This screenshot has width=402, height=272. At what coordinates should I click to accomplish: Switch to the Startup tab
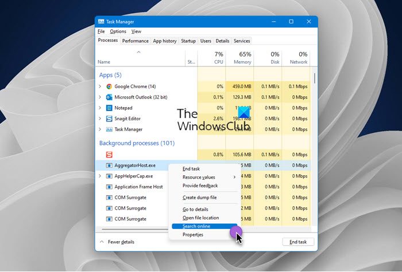pyautogui.click(x=188, y=41)
